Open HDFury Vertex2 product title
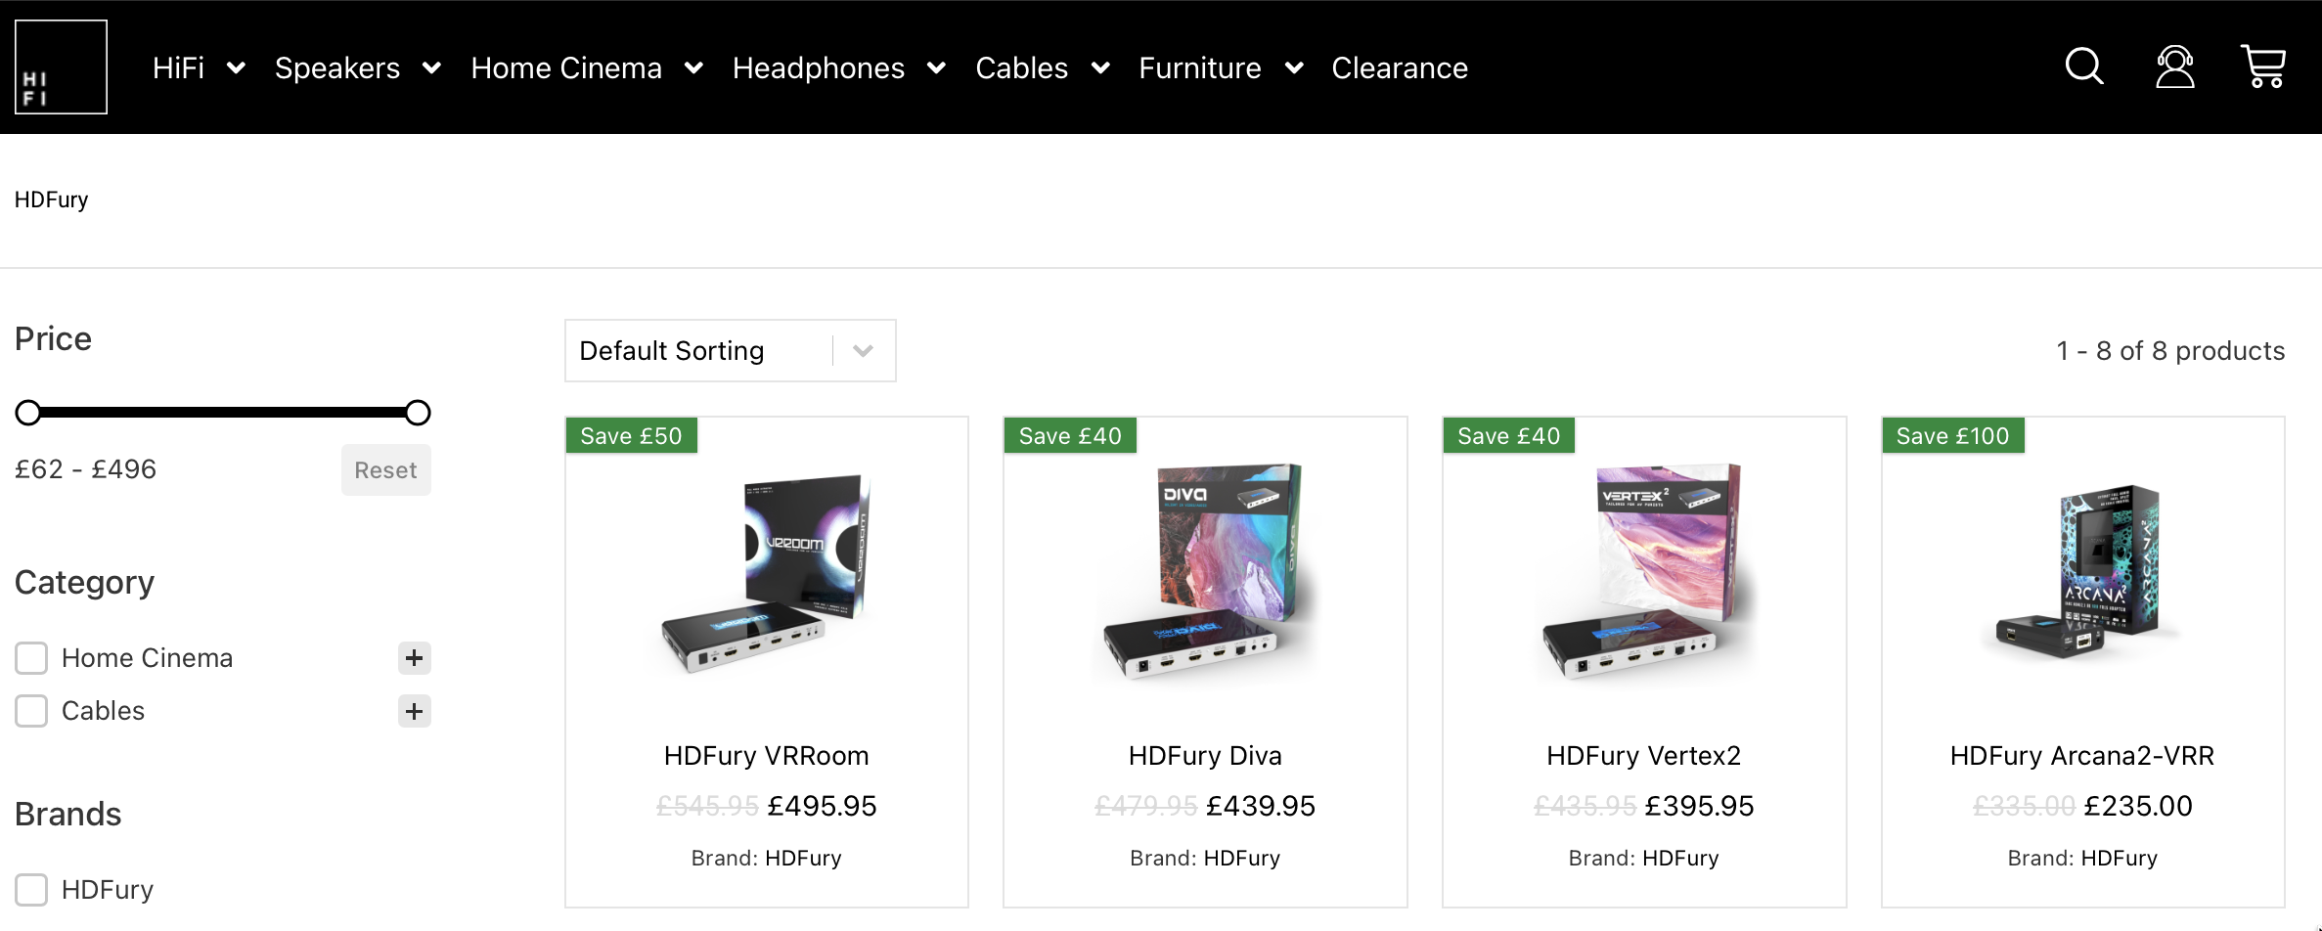This screenshot has height=931, width=2322. click(1643, 756)
